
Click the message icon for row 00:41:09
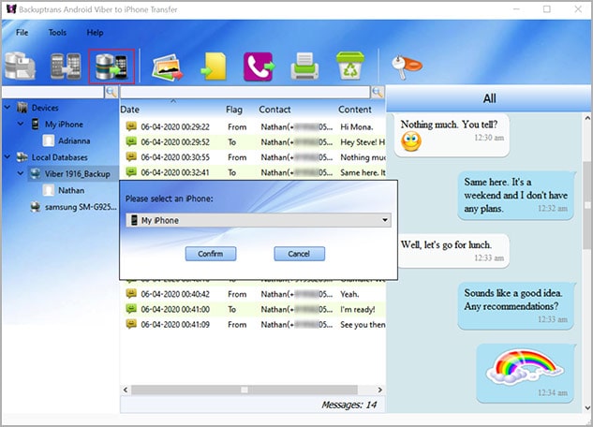tap(131, 324)
